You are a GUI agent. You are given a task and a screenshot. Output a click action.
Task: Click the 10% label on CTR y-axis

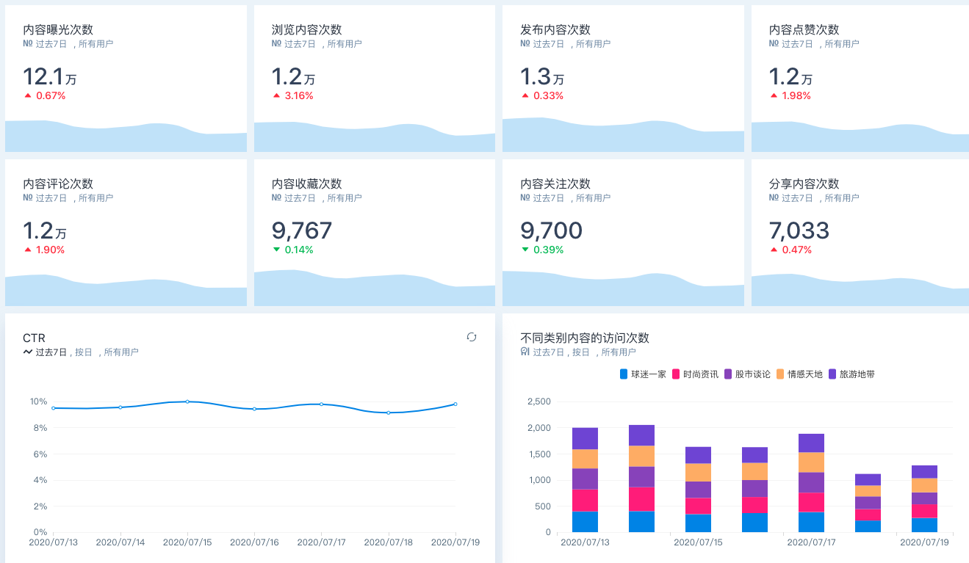pos(39,402)
